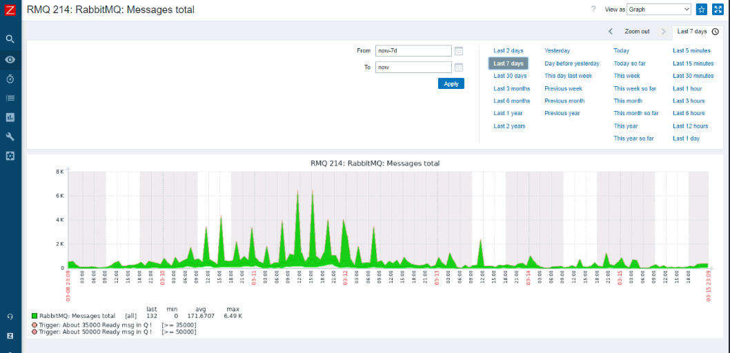The width and height of the screenshot is (730, 353).
Task: Focus the From date input field
Action: 413,50
